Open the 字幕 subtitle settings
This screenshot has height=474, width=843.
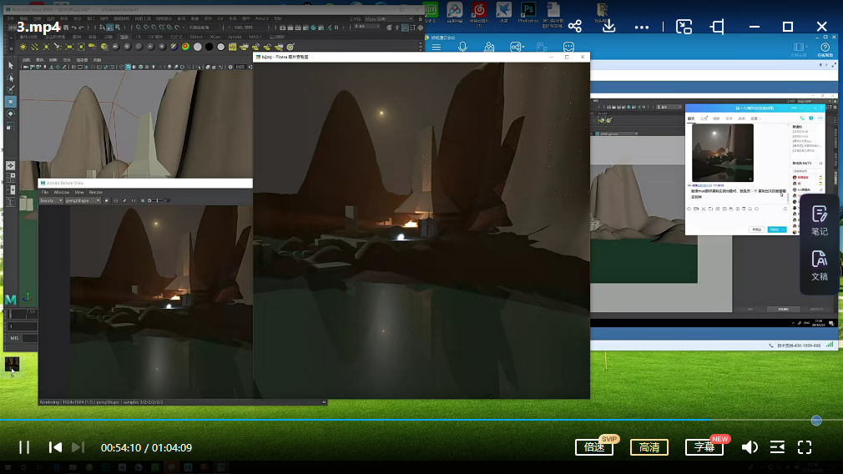(x=704, y=447)
